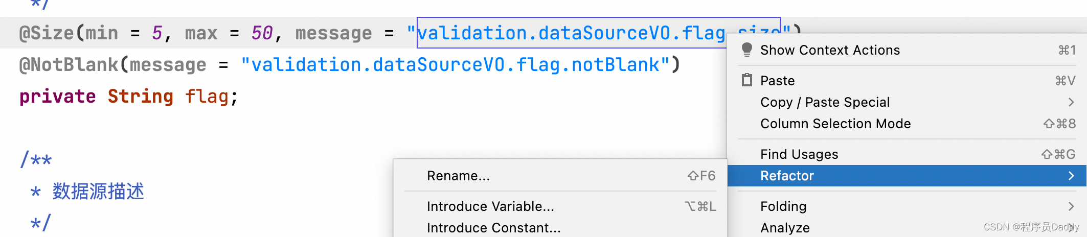Click the flag field name in code

[x=207, y=96]
